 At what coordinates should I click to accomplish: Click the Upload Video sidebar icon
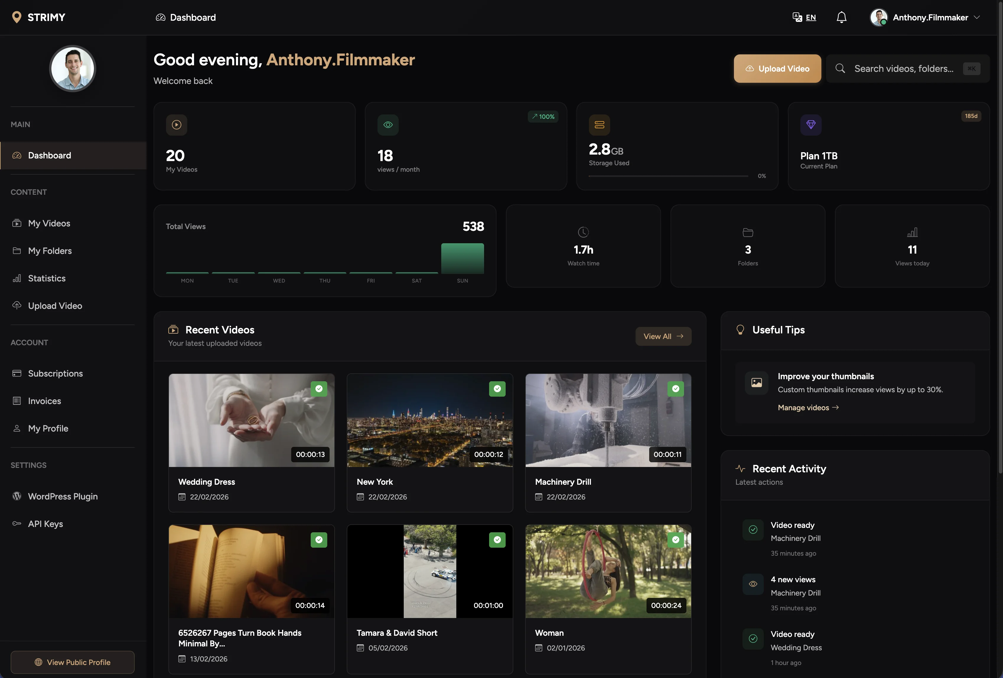coord(17,305)
